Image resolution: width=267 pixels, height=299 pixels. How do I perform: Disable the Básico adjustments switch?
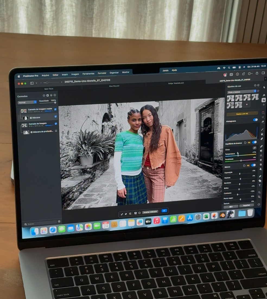pyautogui.click(x=253, y=165)
